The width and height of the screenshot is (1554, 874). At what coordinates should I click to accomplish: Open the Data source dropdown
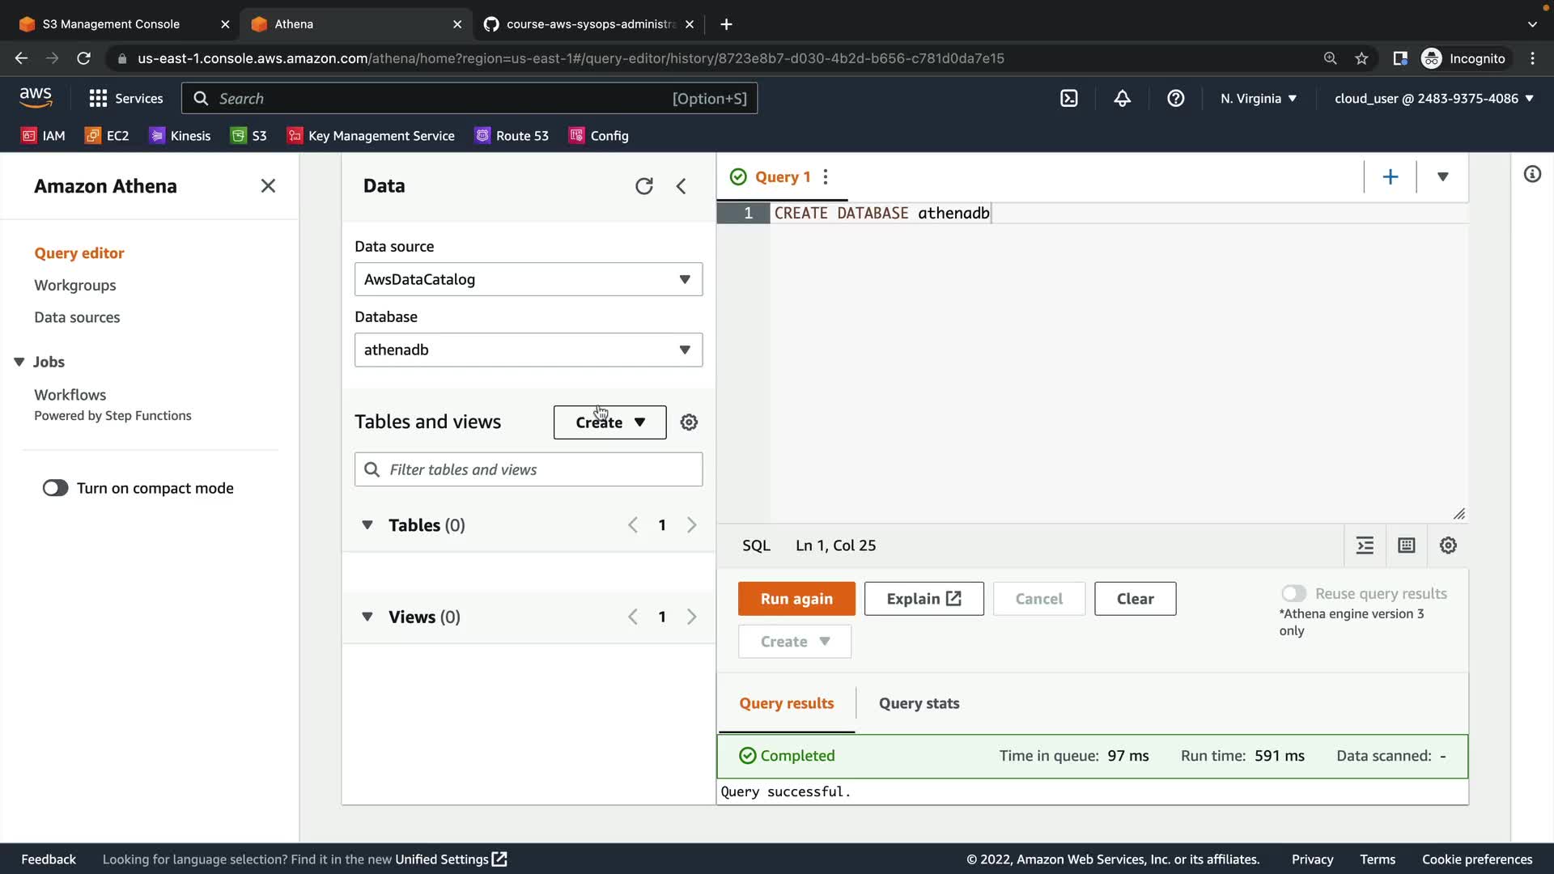coord(528,279)
